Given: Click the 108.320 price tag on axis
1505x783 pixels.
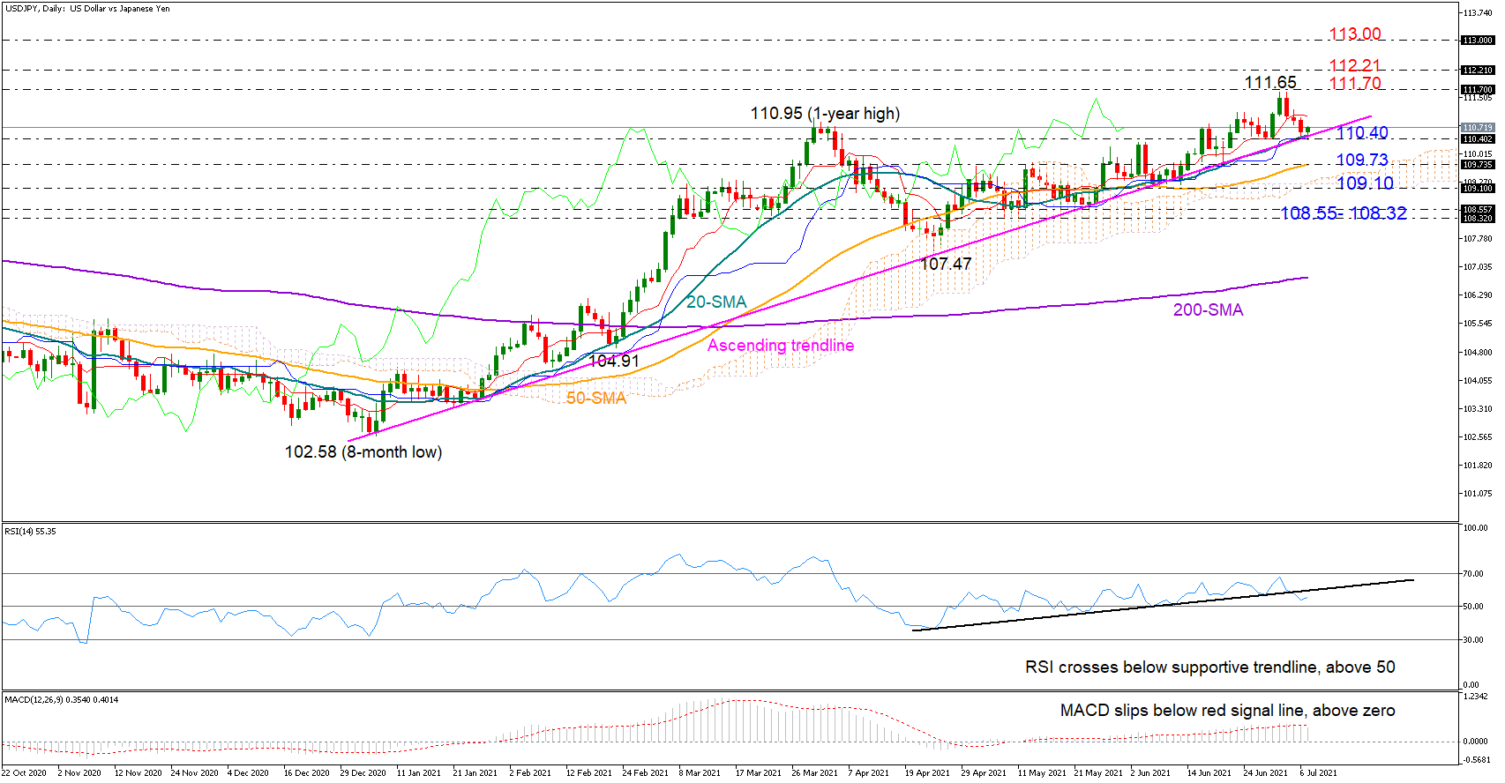Looking at the screenshot, I should [1478, 219].
